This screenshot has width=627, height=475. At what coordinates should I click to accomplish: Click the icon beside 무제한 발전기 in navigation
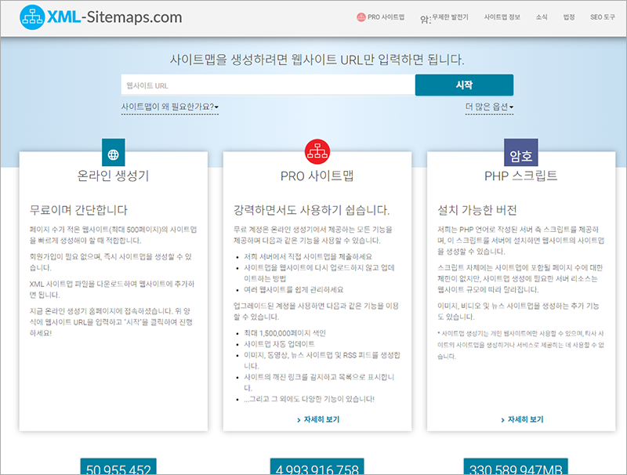click(426, 17)
